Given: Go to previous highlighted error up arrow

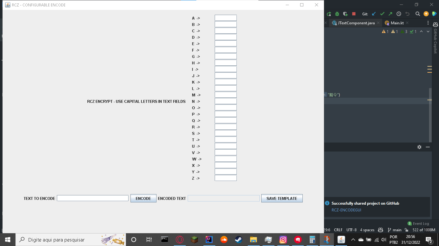Looking at the screenshot, I should click(x=421, y=31).
